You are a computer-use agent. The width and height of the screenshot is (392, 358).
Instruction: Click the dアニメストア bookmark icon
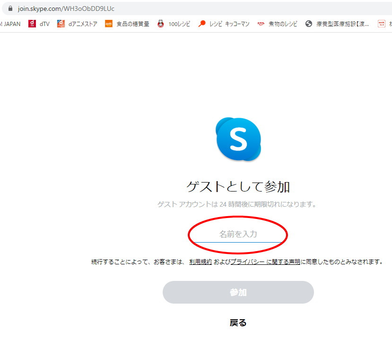click(61, 24)
